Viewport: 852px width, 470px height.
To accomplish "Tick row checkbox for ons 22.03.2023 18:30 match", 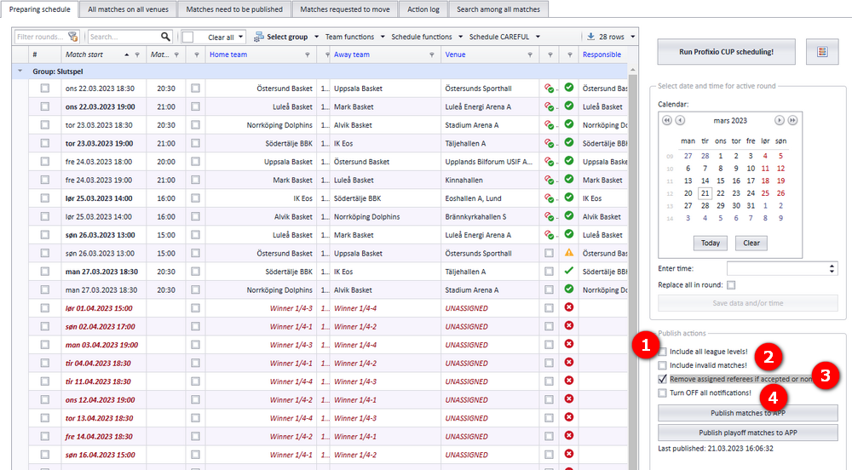I will pyautogui.click(x=44, y=88).
